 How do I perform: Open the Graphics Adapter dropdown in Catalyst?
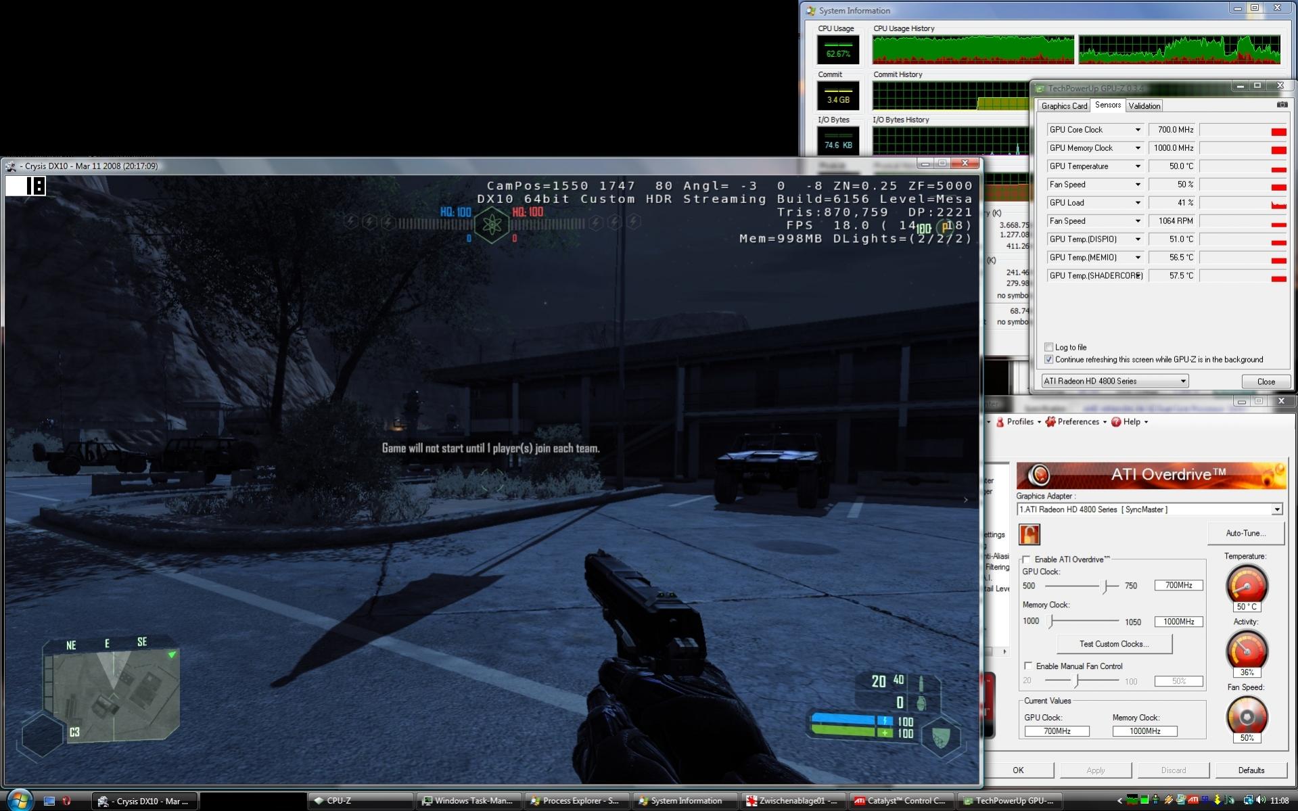pyautogui.click(x=1149, y=509)
